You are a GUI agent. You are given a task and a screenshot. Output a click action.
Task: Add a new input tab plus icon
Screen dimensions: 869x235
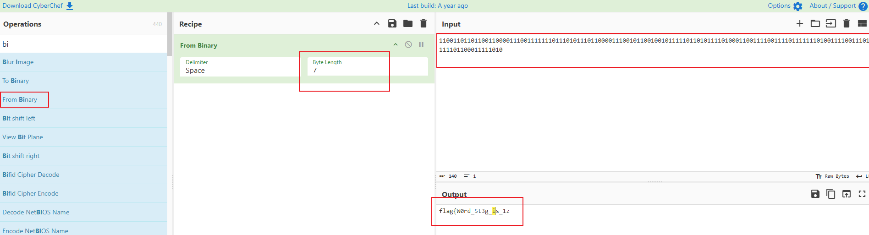coord(800,23)
